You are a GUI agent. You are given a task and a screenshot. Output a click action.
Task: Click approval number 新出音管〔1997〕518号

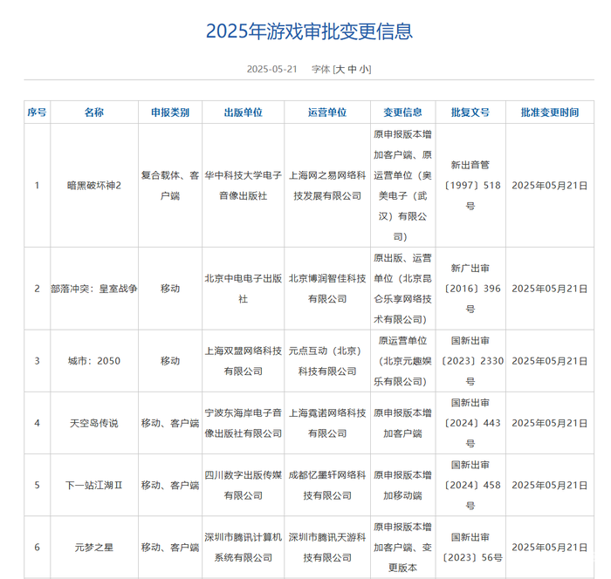pyautogui.click(x=470, y=186)
